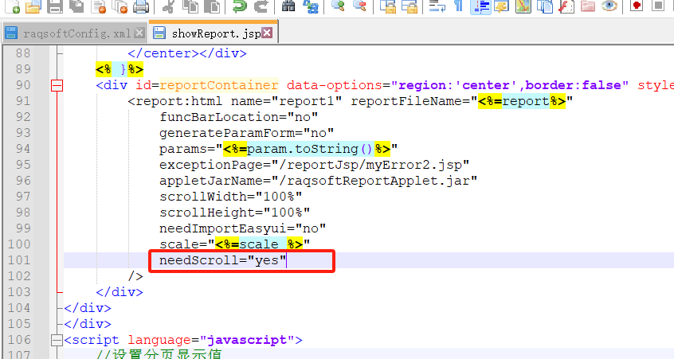Cut selection using scissors icon
Image resolution: width=674 pixels, height=359 pixels.
169,6
